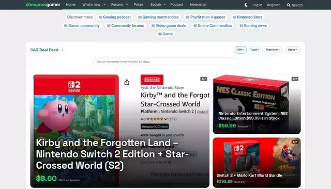This screenshot has height=189, width=331.
Task: Expand the Socials dropdown arrow
Action: (x=164, y=5)
